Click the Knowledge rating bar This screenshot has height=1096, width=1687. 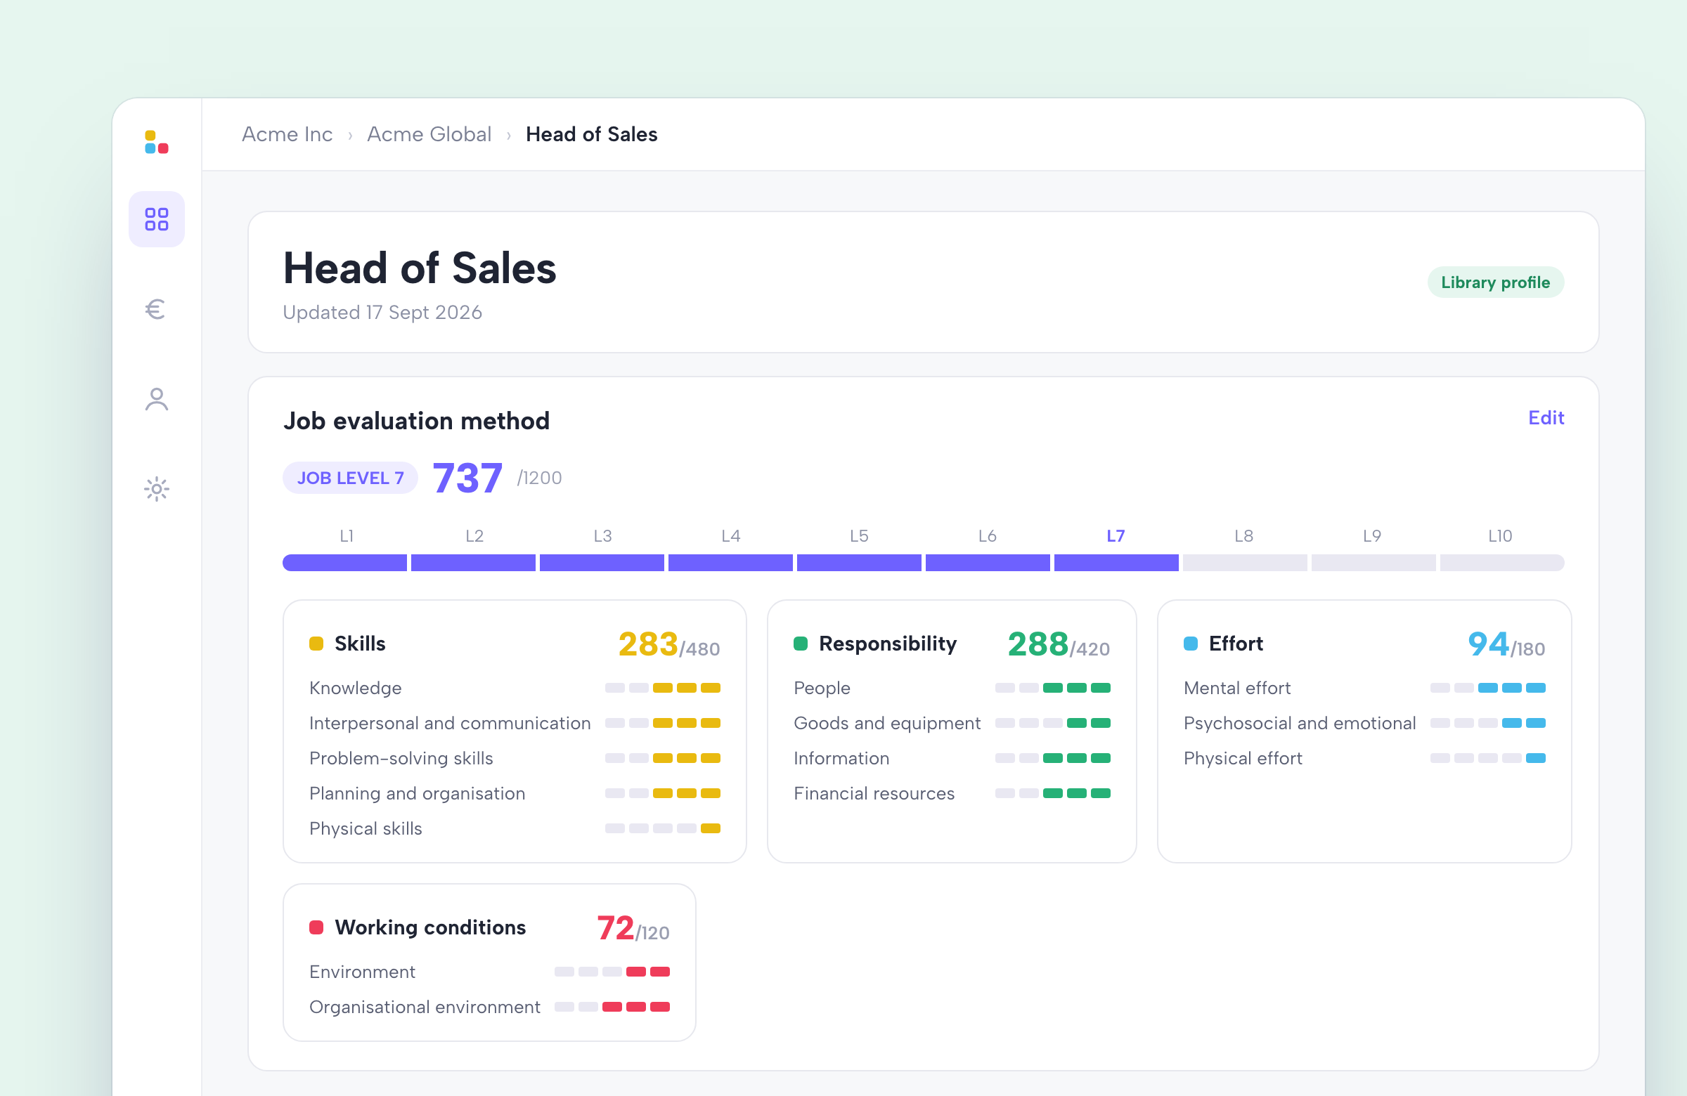(663, 688)
